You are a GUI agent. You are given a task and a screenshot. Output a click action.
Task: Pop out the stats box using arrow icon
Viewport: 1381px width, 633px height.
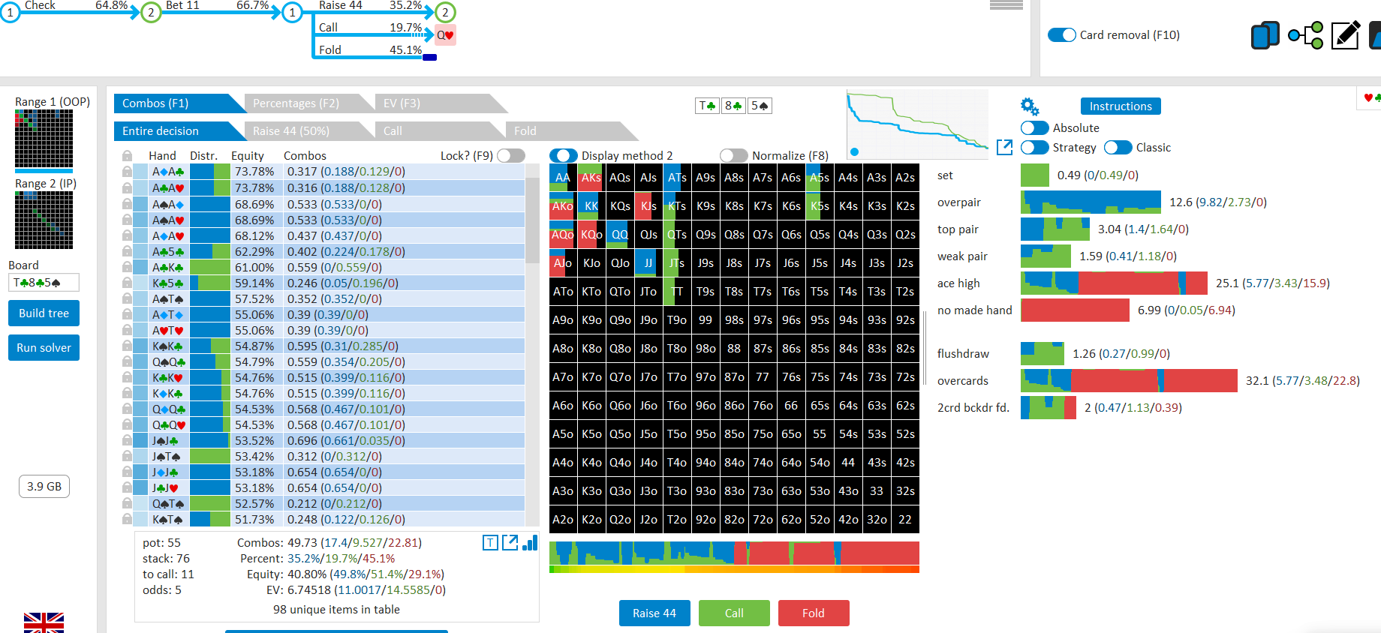coord(510,542)
